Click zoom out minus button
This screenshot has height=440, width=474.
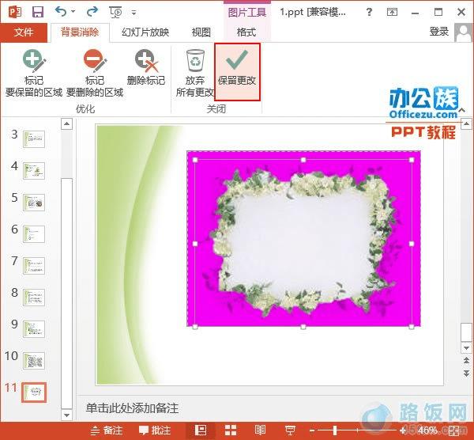(x=312, y=431)
